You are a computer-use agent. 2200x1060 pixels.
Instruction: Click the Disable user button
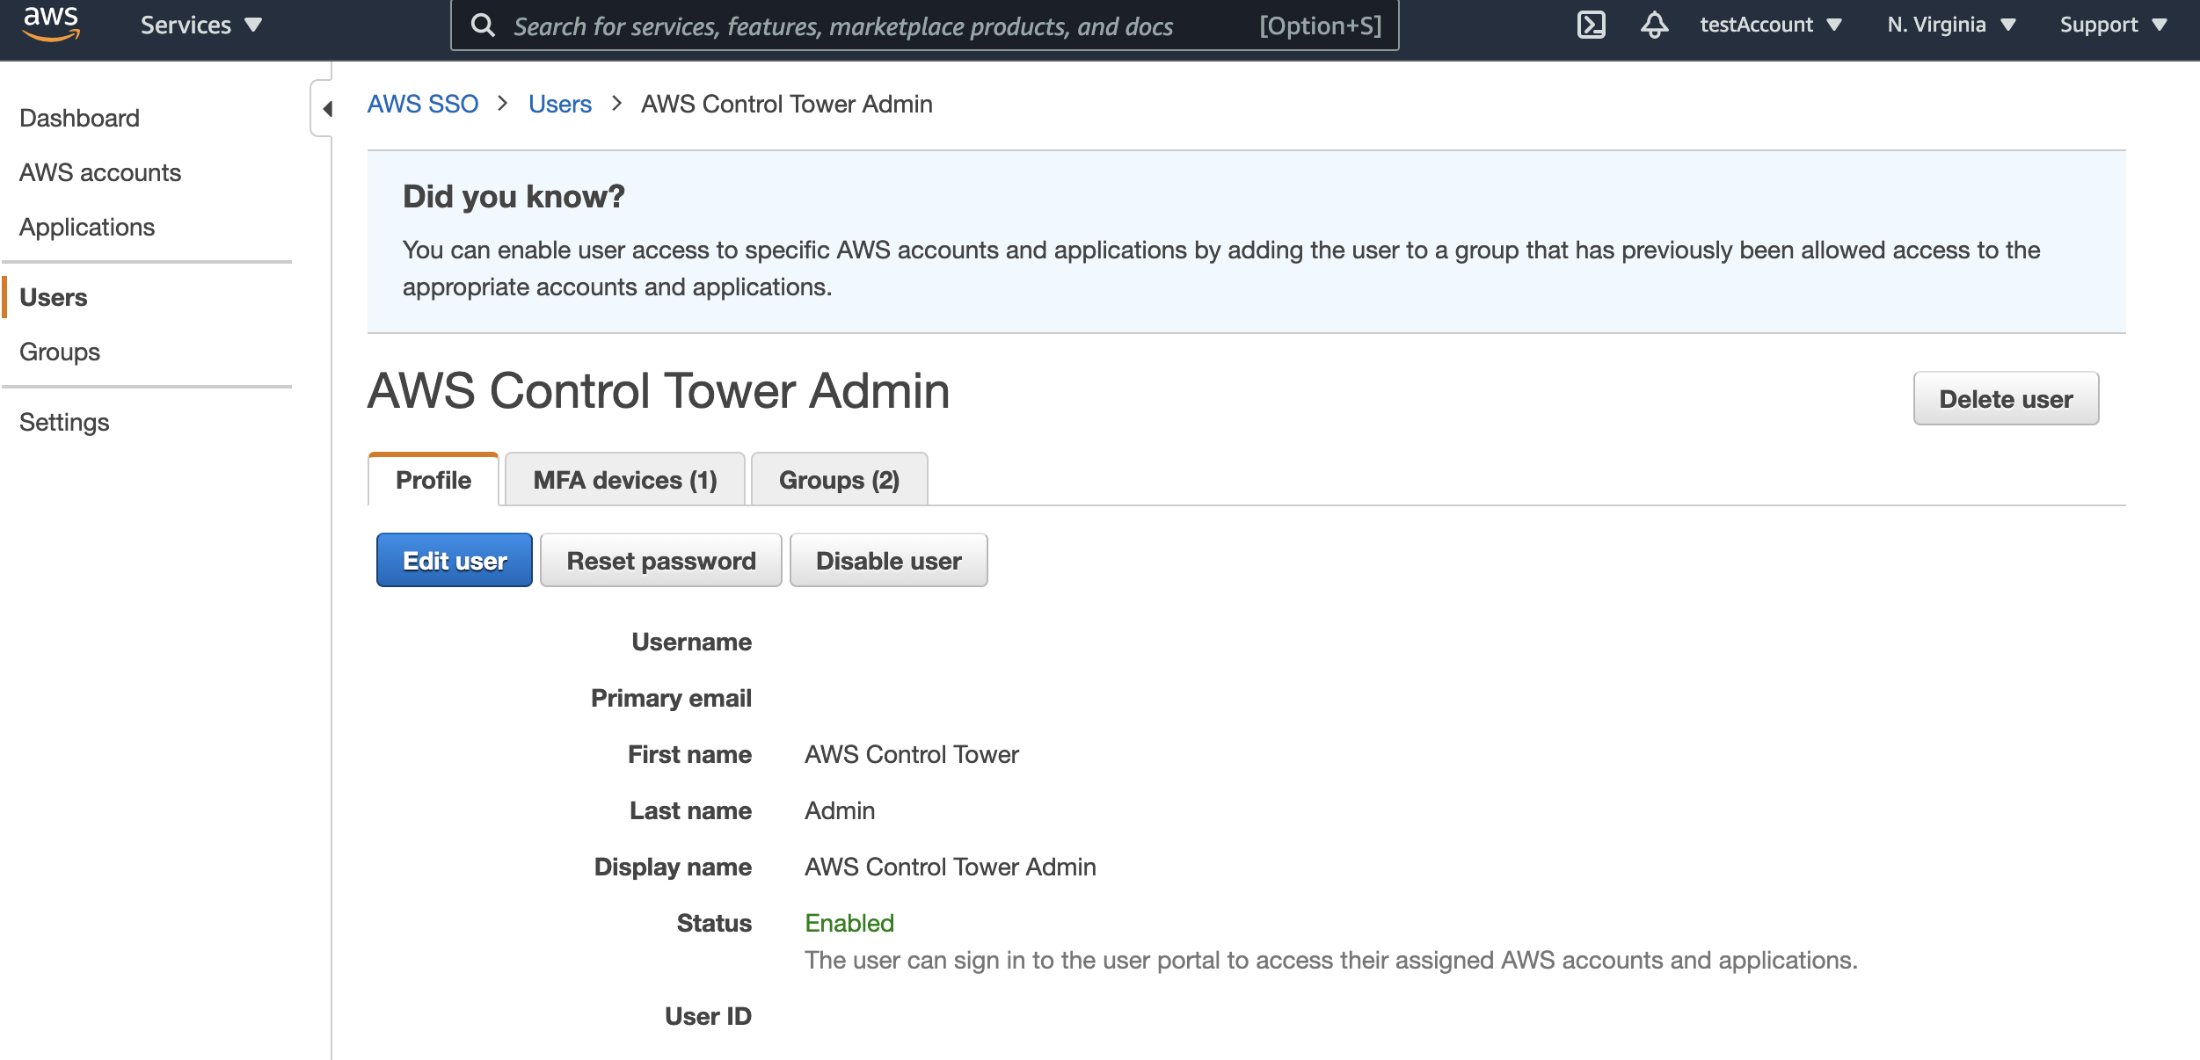click(889, 561)
